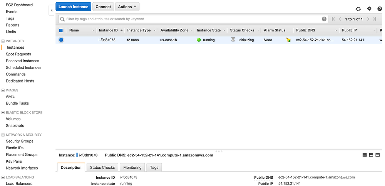Image resolution: width=385 pixels, height=186 pixels.
Task: Go to the next page of results
Action: (x=368, y=19)
